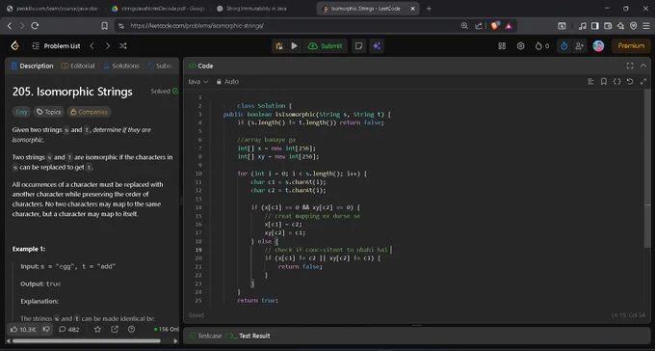655x351 pixels.
Task: Open LeetCode settings gear
Action: coord(520,46)
